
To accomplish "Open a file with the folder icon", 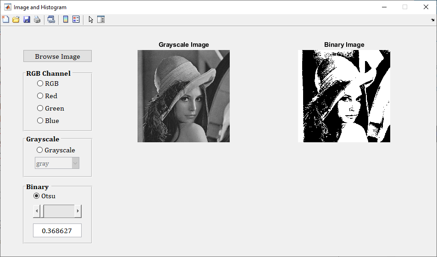I will pos(16,19).
